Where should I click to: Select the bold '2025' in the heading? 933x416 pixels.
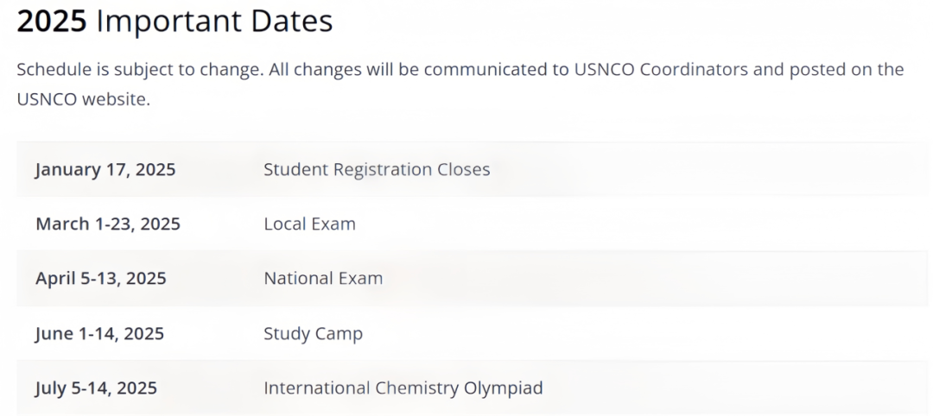coord(52,22)
